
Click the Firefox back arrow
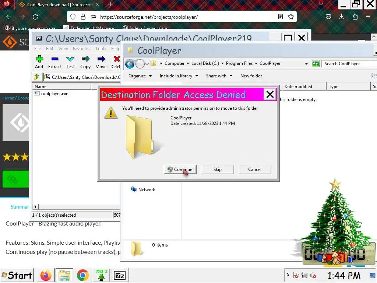9,17
